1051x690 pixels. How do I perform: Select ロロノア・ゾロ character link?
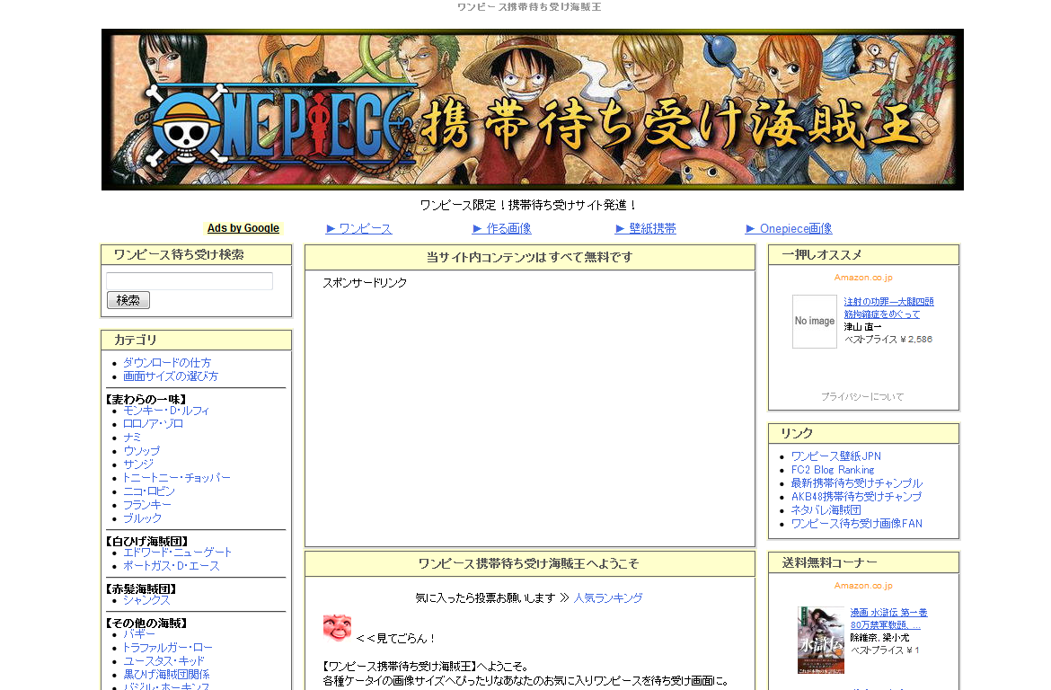pyautogui.click(x=153, y=424)
